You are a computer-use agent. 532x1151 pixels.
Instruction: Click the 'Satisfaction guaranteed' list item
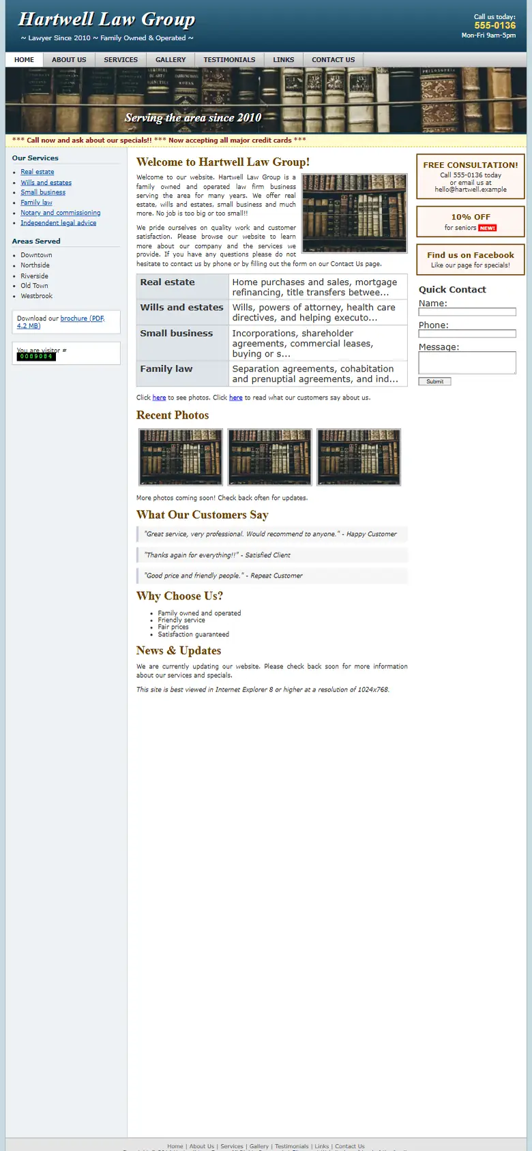[194, 634]
